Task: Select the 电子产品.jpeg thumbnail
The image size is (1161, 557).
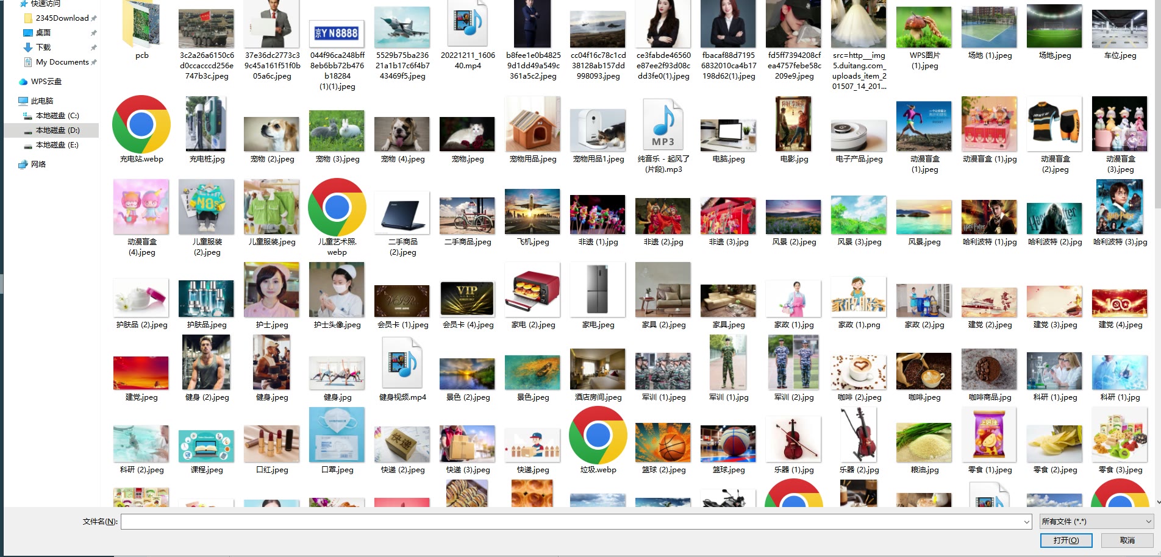Action: click(x=859, y=136)
